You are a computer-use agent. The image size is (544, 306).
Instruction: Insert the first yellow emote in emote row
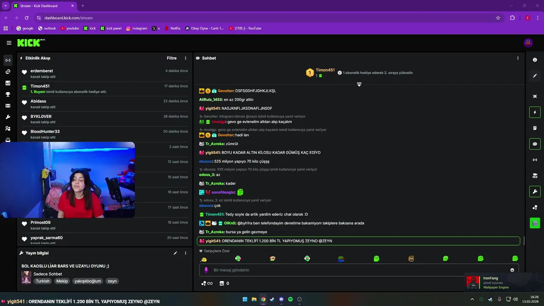point(204,259)
